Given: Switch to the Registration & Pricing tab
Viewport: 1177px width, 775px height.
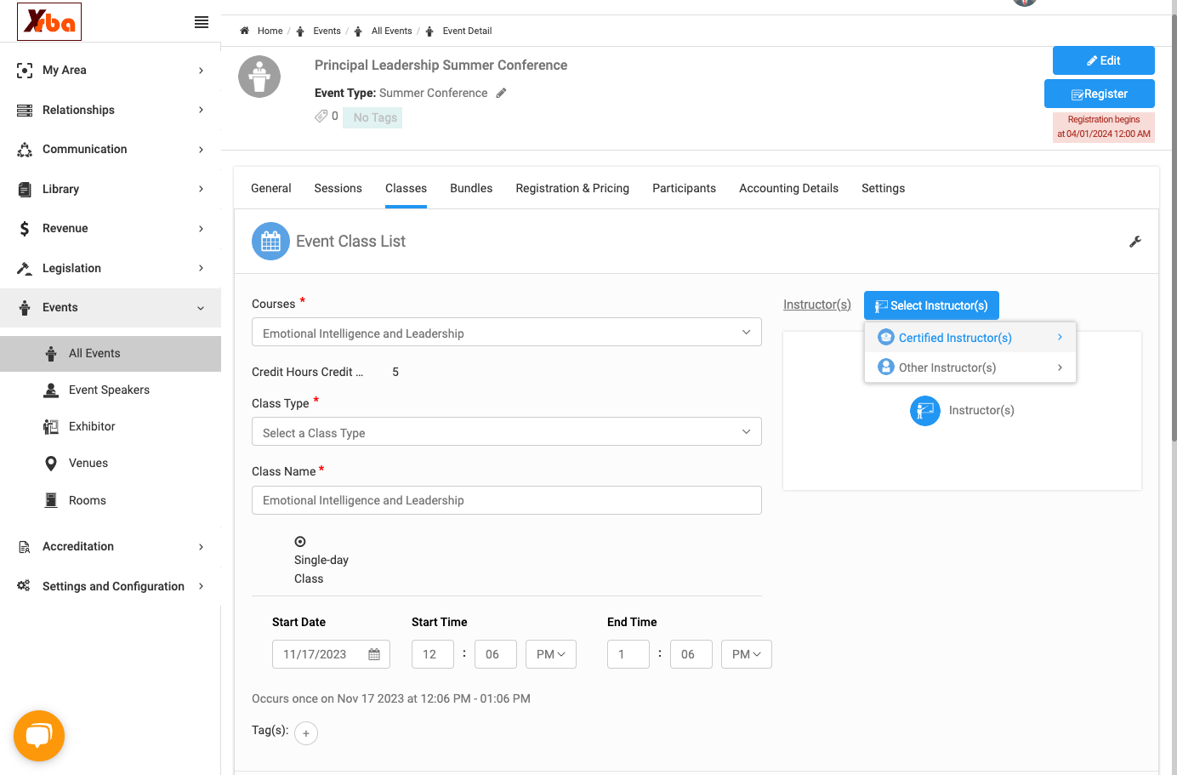Looking at the screenshot, I should tap(572, 188).
